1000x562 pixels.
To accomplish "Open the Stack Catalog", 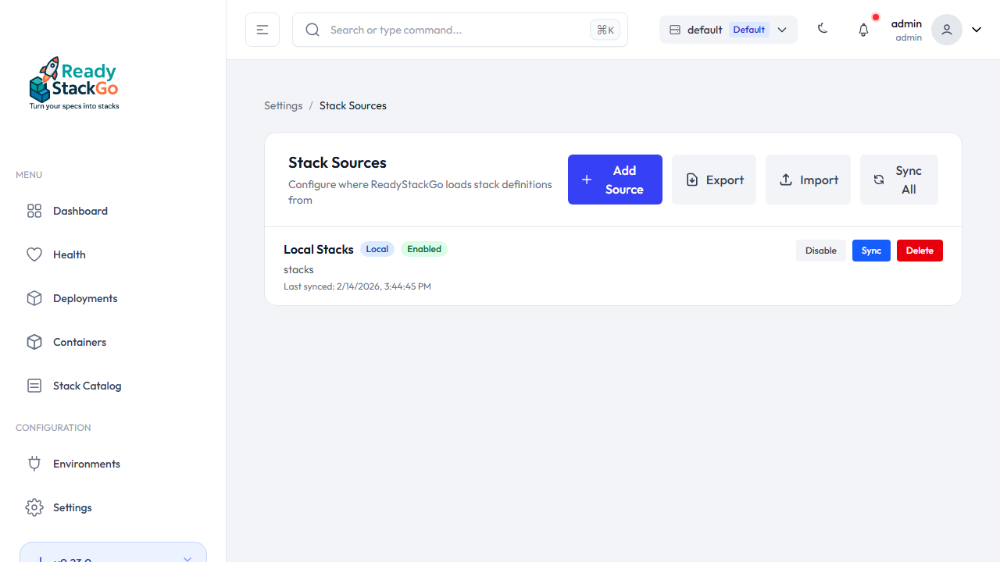I will 86,386.
